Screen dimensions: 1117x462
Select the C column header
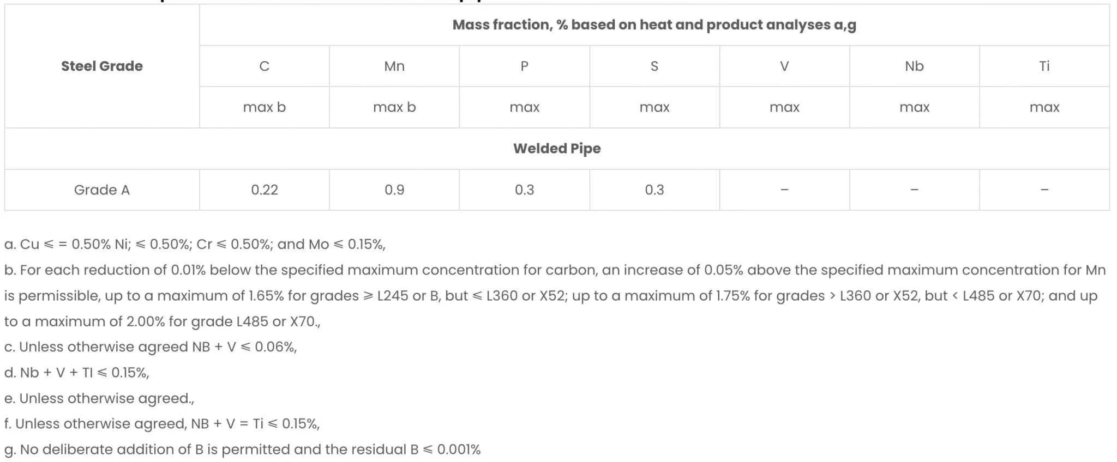pos(265,66)
